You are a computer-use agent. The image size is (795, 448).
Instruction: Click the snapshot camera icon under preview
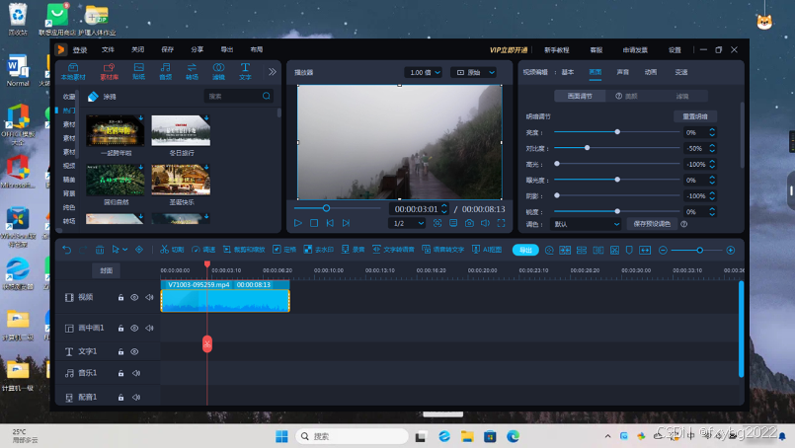coord(469,223)
